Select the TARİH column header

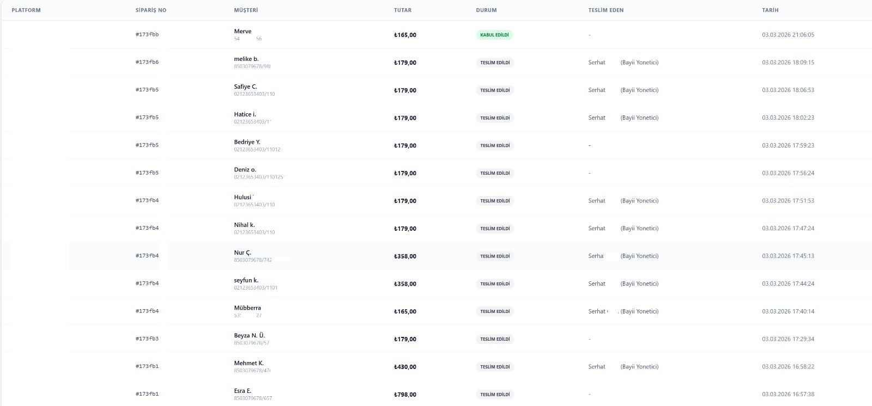coord(770,10)
